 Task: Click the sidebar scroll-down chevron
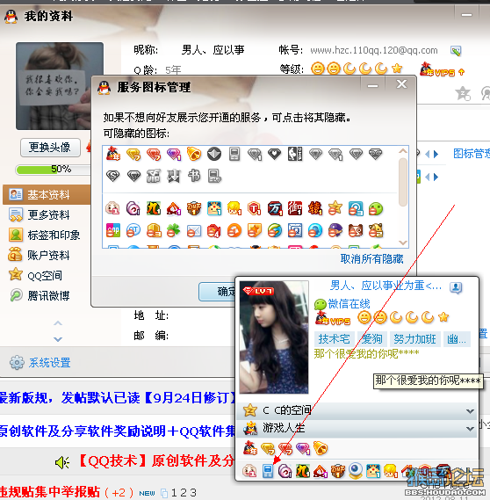tap(58, 339)
